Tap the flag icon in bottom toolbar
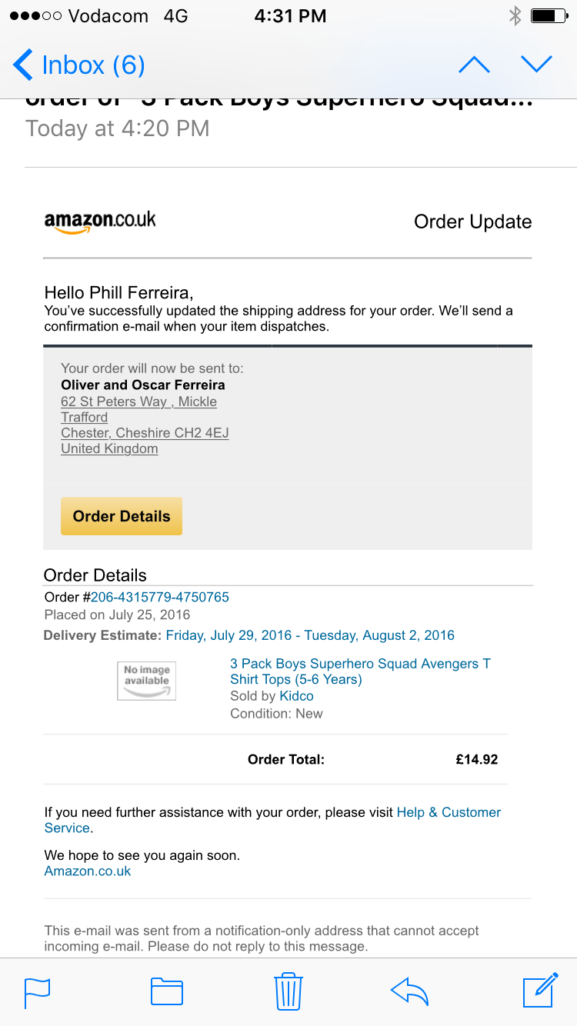Screen dimensions: 577x1026 point(38,992)
